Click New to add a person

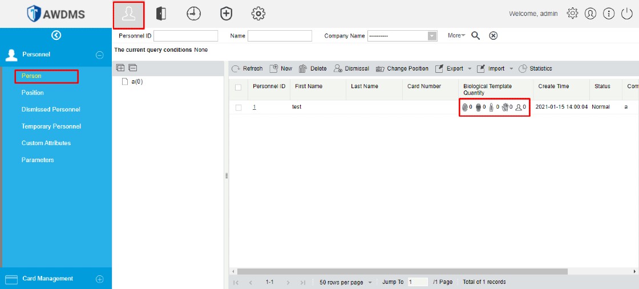[x=281, y=69]
